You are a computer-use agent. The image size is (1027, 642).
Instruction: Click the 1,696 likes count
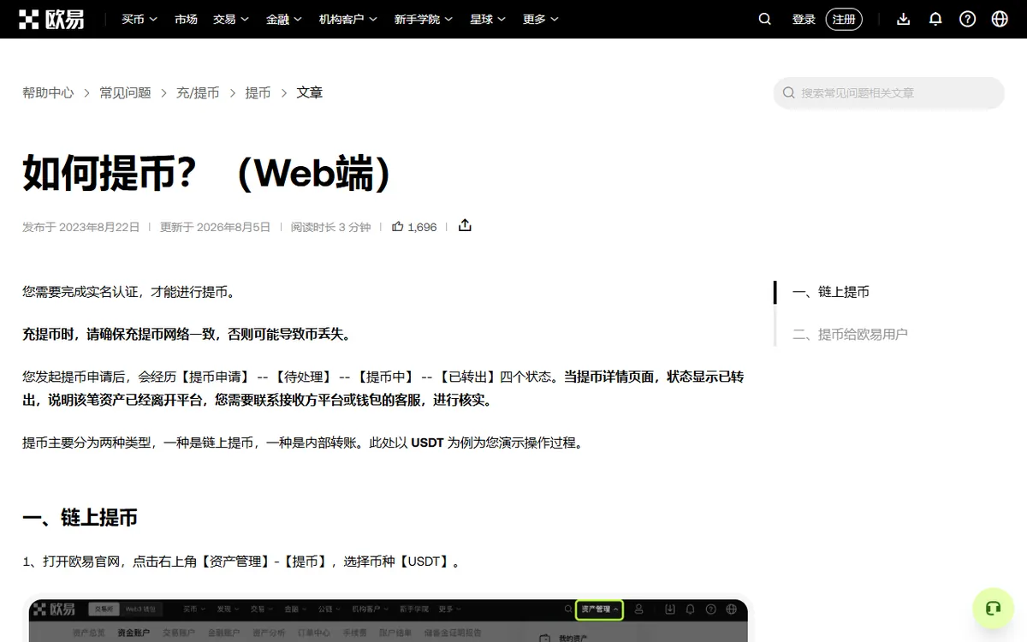422,227
